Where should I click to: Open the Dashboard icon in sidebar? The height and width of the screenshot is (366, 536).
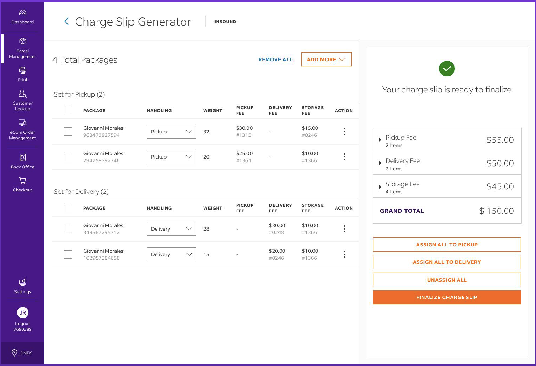click(x=22, y=13)
